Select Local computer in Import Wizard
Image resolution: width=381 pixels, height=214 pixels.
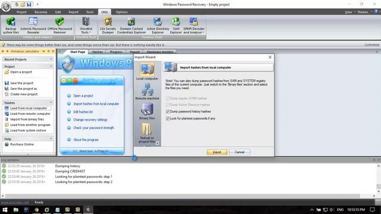pos(147,71)
